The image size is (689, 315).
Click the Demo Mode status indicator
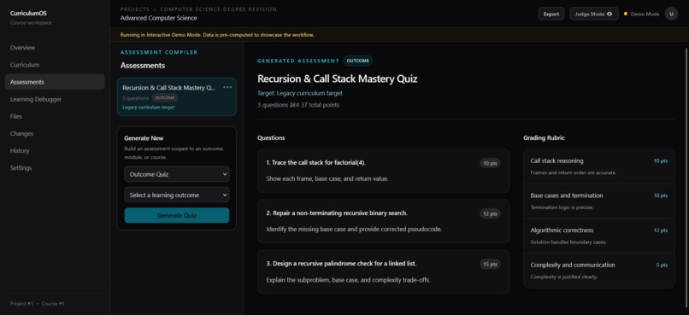click(x=641, y=14)
